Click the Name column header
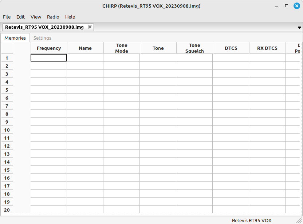This screenshot has height=224, width=303. (85, 48)
